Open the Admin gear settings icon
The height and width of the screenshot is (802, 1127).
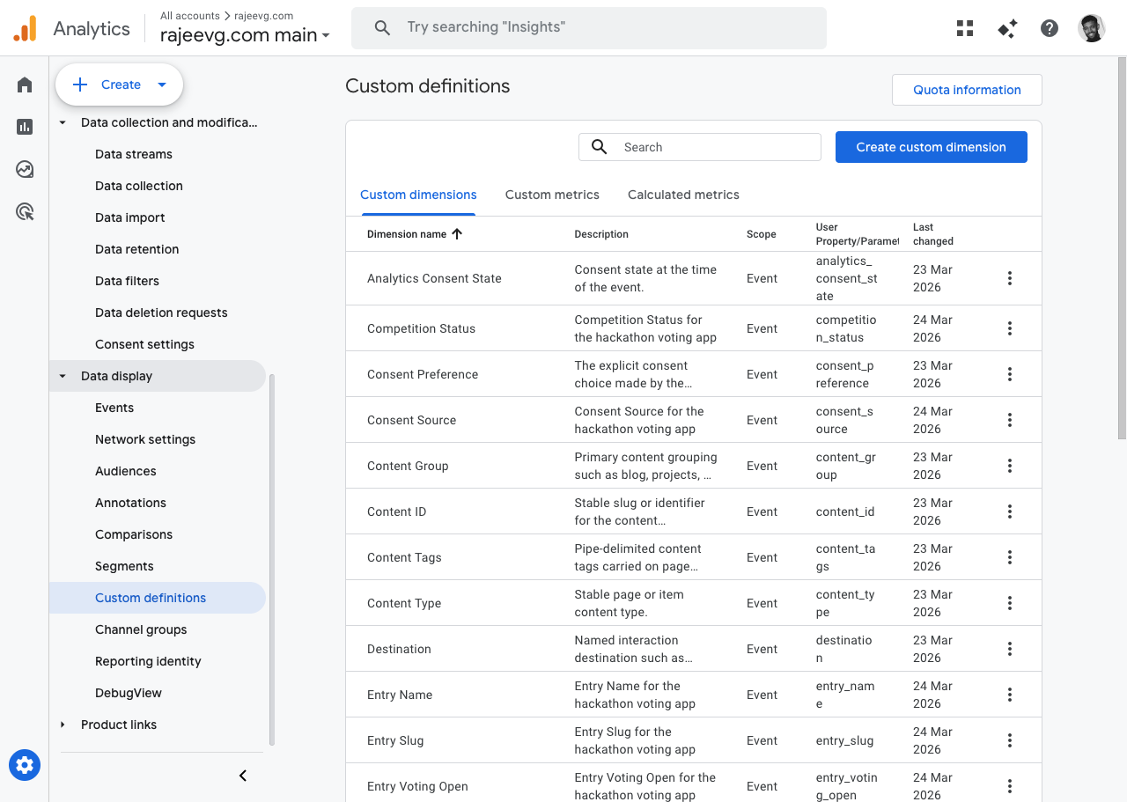coord(25,765)
